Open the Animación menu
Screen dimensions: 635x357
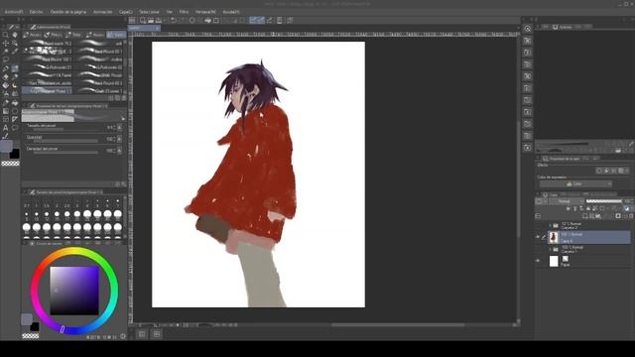(x=102, y=12)
